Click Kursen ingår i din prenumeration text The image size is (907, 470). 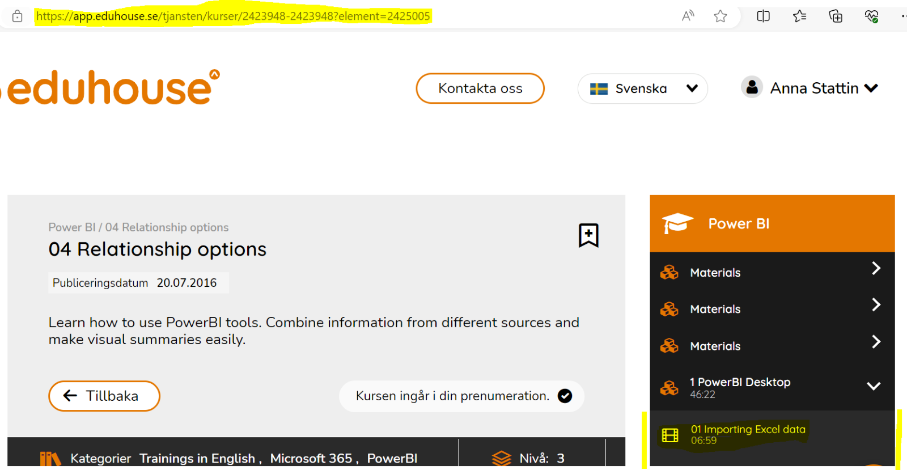pyautogui.click(x=452, y=396)
